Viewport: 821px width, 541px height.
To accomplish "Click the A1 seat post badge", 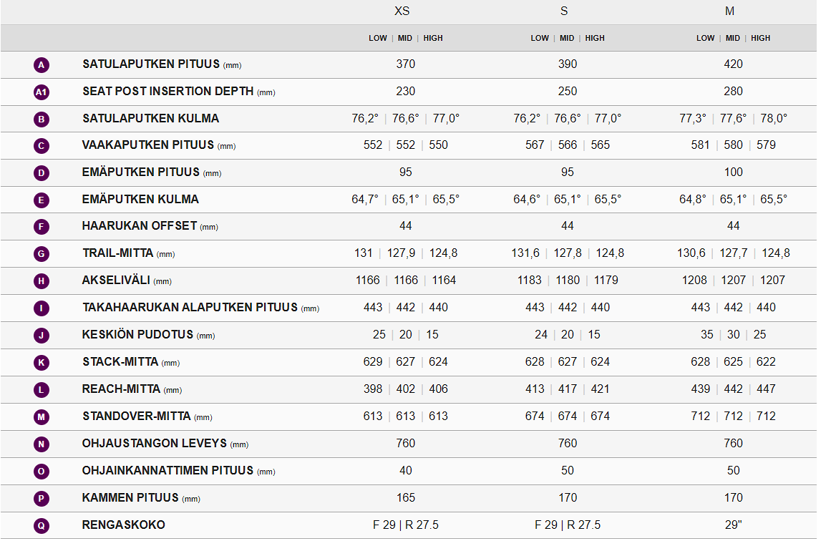I will 42,92.
